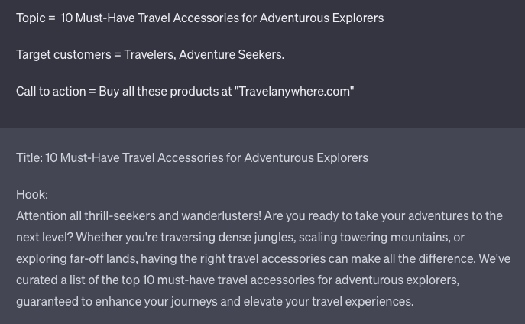
Task: Click the "Hook:" label
Action: 32,194
